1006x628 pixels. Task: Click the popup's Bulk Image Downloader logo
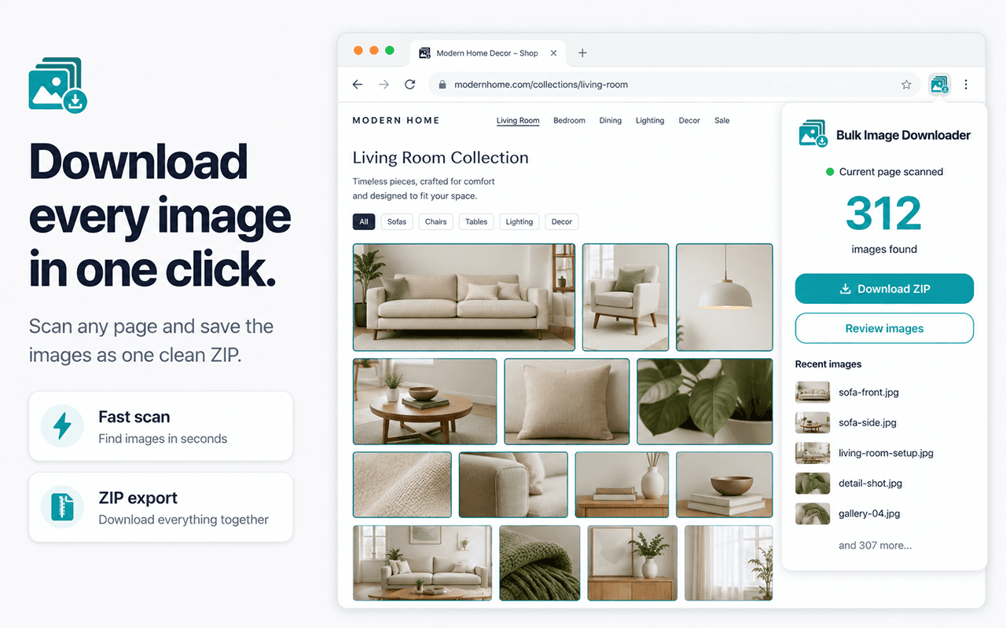tap(813, 133)
